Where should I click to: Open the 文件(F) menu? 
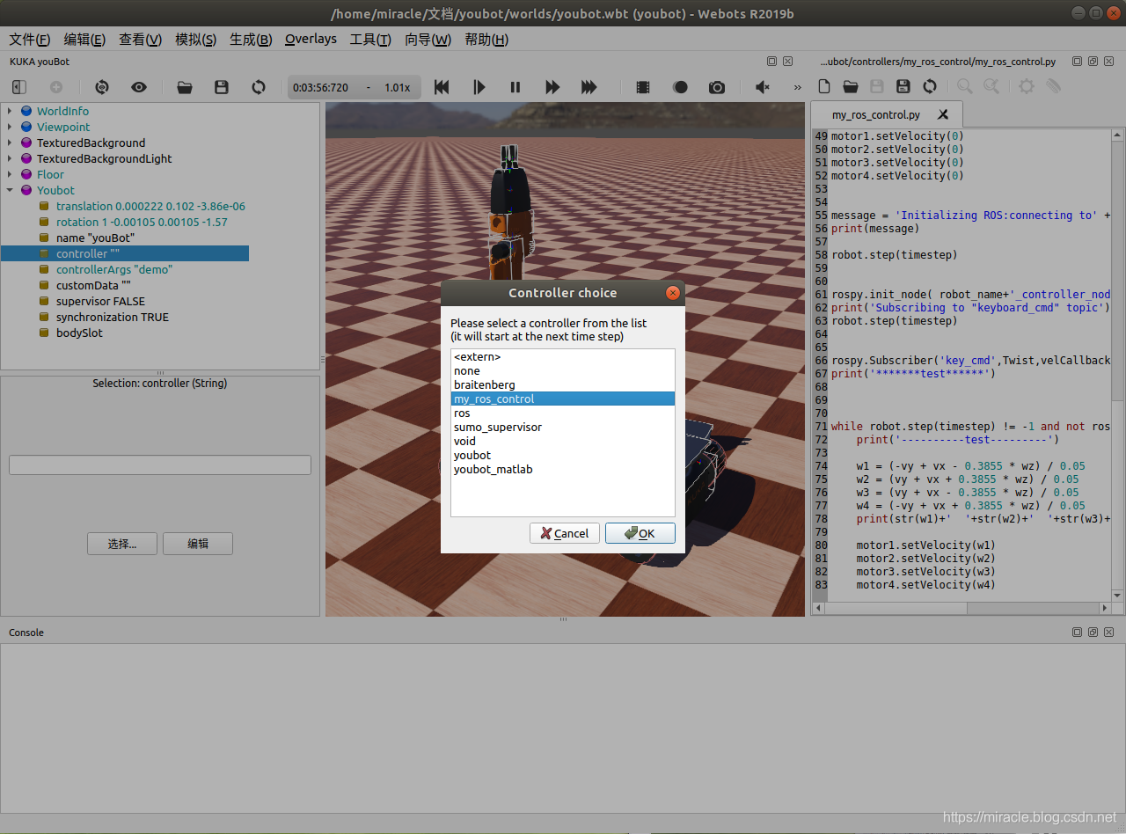pos(29,40)
